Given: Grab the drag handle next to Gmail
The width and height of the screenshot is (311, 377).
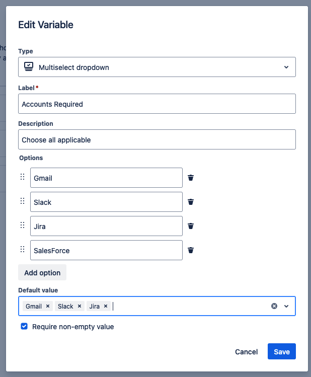Looking at the screenshot, I should (x=22, y=177).
